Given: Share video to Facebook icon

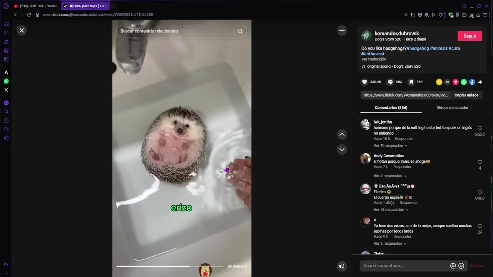Looking at the screenshot, I should [x=472, y=82].
